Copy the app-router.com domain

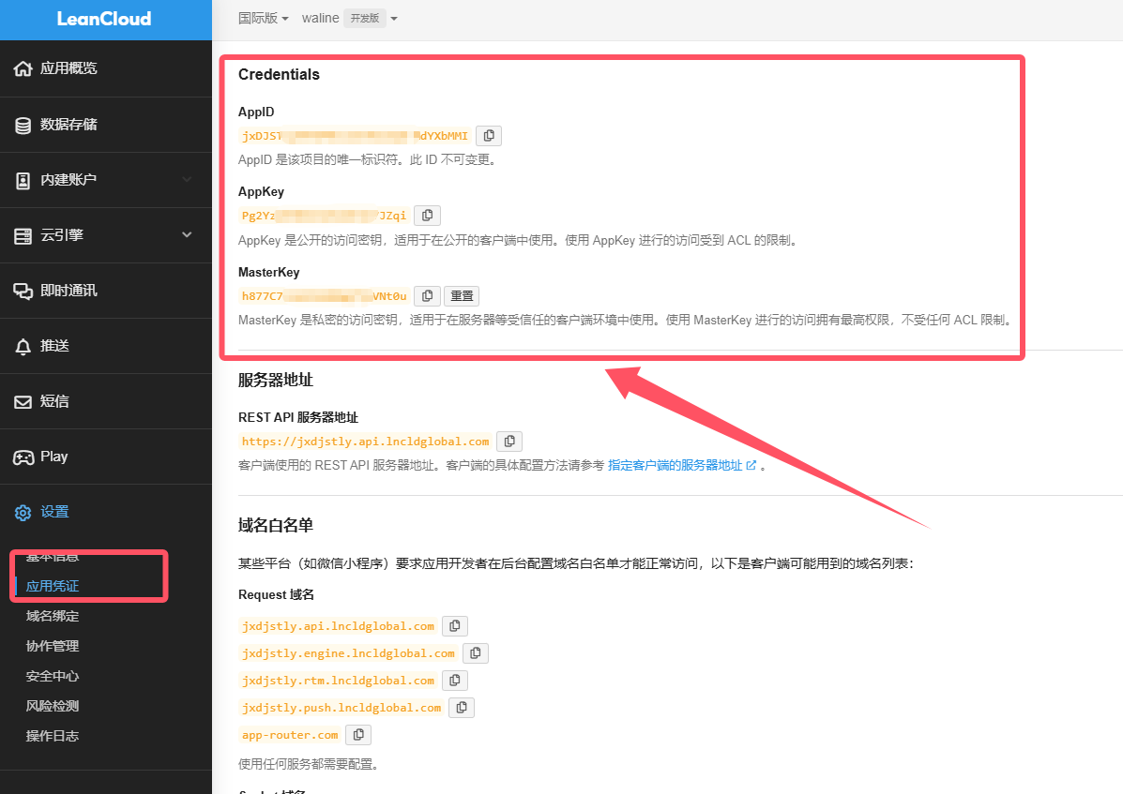(358, 735)
